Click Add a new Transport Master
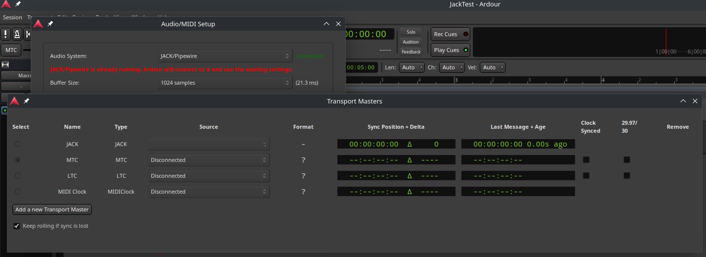 coord(52,209)
